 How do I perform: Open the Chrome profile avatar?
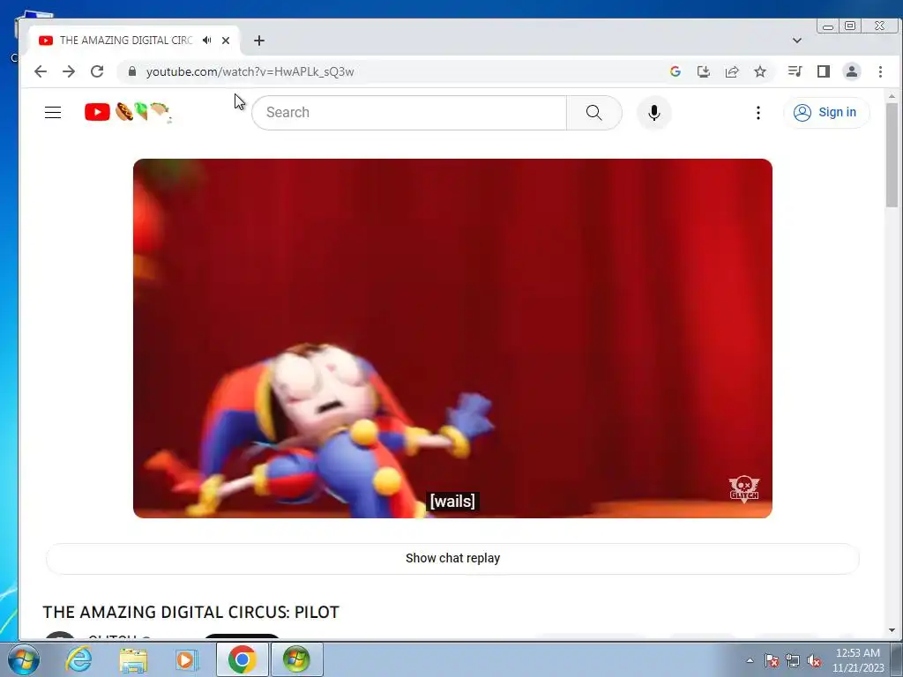852,71
